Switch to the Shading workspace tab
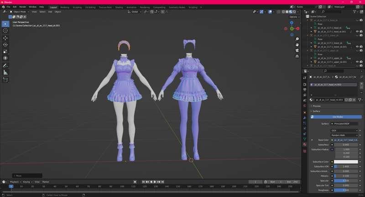 [119, 7]
